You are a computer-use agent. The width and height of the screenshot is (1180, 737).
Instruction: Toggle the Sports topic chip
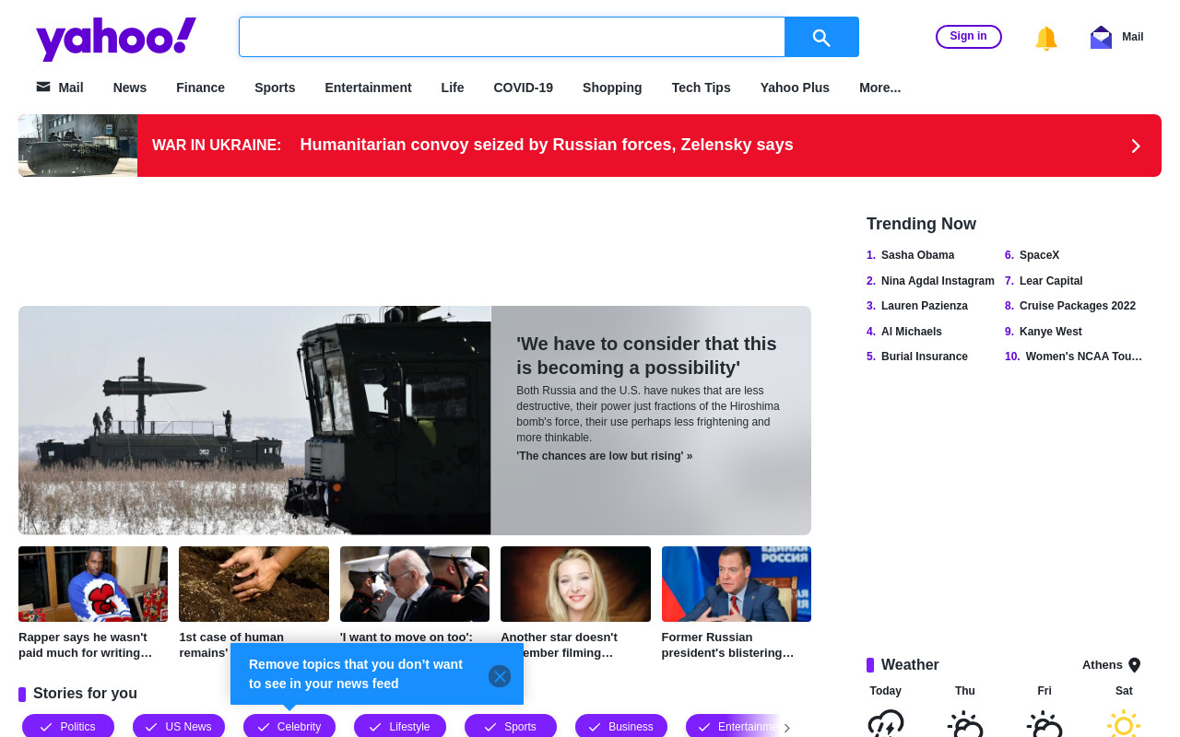click(511, 726)
